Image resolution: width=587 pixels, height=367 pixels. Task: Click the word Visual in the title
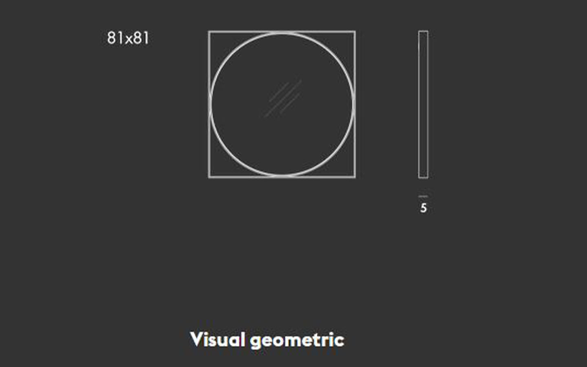tap(217, 339)
